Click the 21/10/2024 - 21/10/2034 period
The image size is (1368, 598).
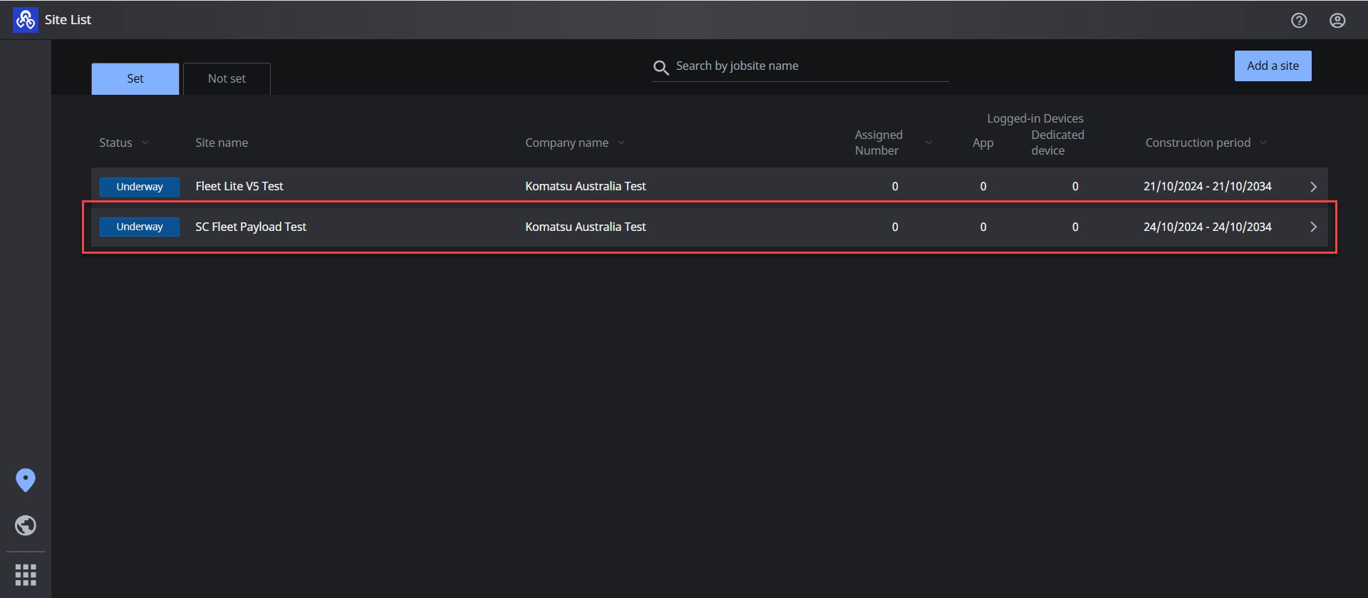click(x=1208, y=186)
